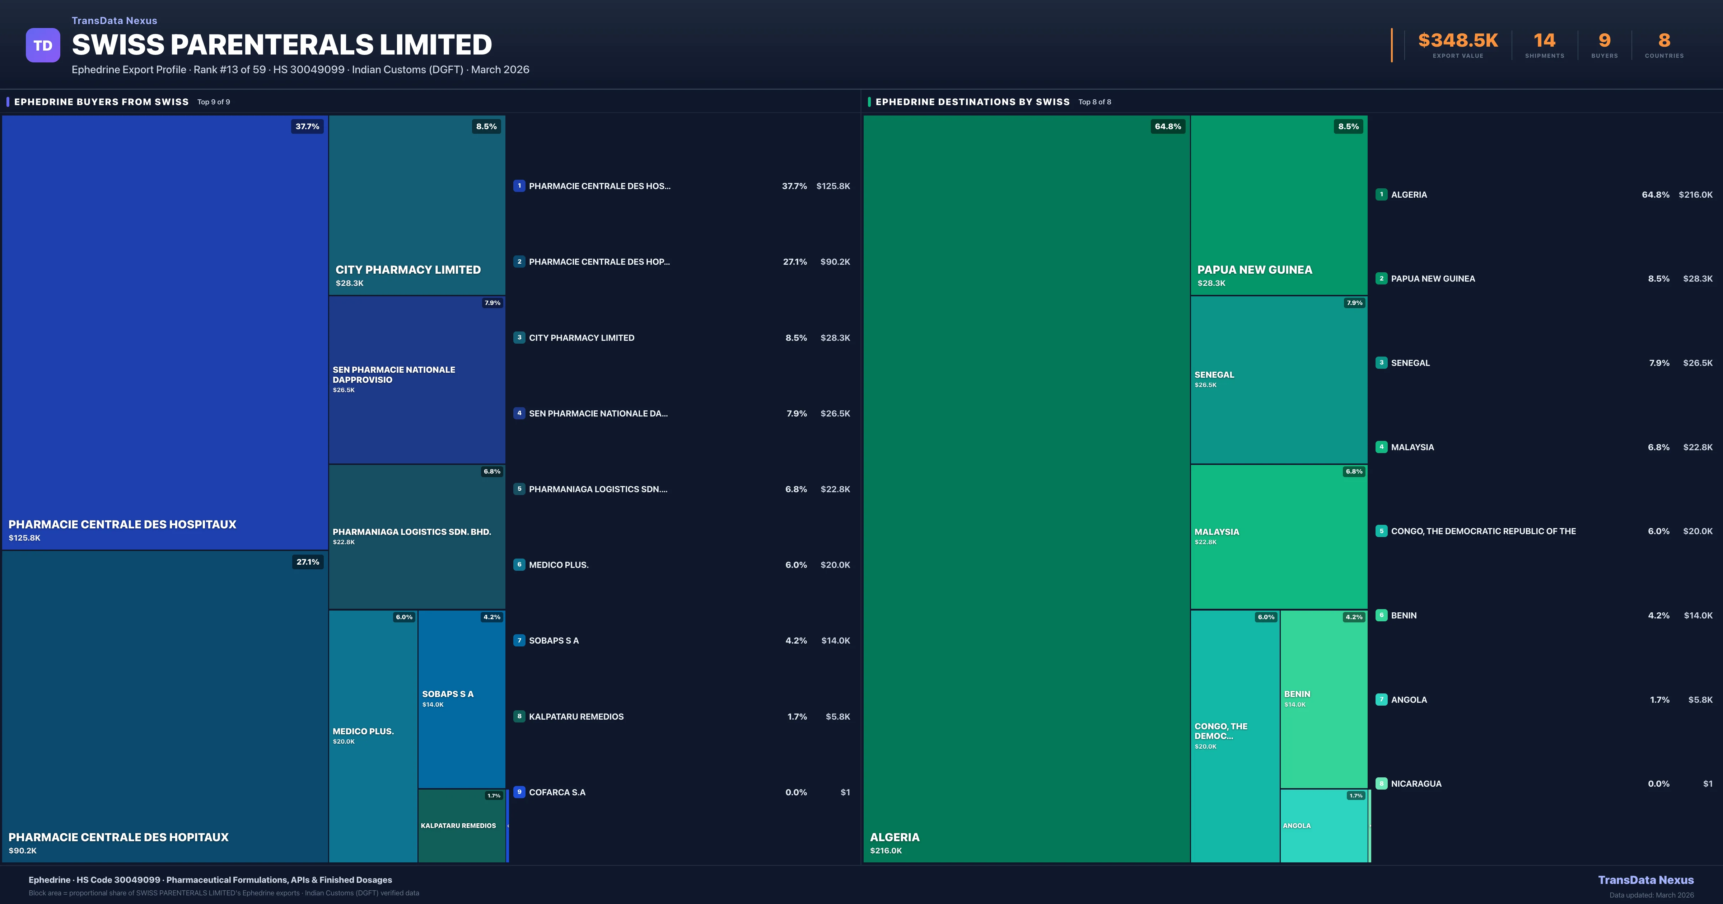The width and height of the screenshot is (1723, 904).
Task: Click the Kalpataru Remedios treemap block
Action: coord(461,826)
